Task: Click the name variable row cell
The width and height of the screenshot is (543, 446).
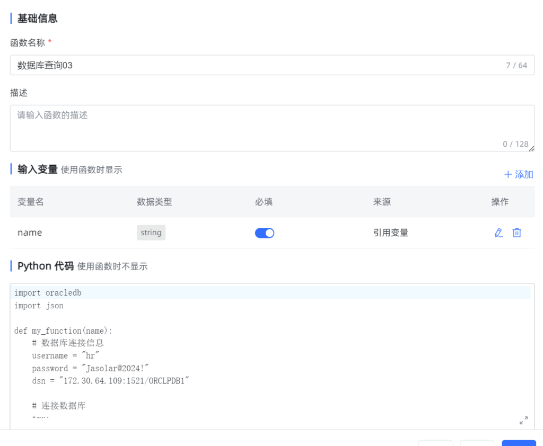Action: 30,233
